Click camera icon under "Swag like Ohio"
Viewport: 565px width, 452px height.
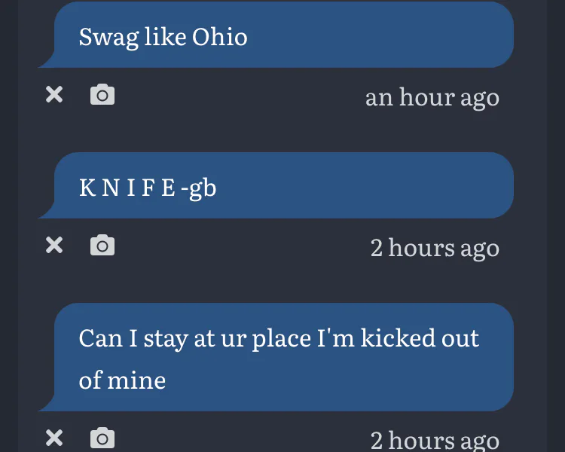102,95
